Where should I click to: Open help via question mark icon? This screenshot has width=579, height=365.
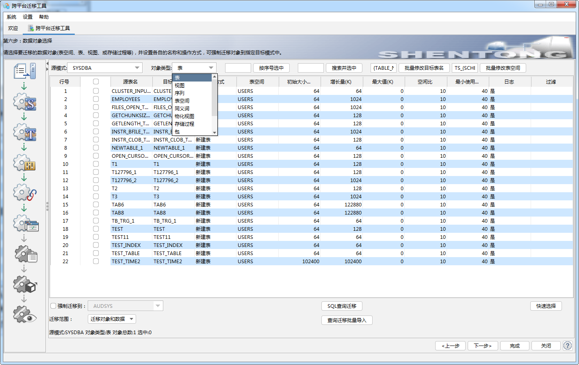[568, 346]
